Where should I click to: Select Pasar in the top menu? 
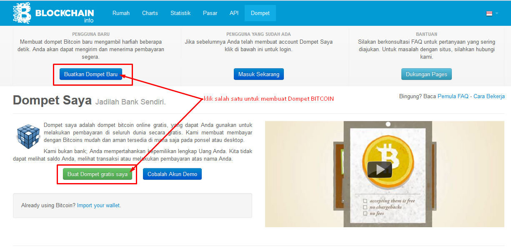point(210,13)
